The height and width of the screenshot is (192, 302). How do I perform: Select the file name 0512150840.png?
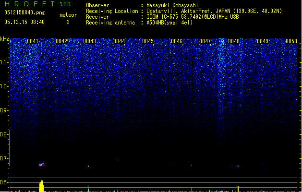24,13
